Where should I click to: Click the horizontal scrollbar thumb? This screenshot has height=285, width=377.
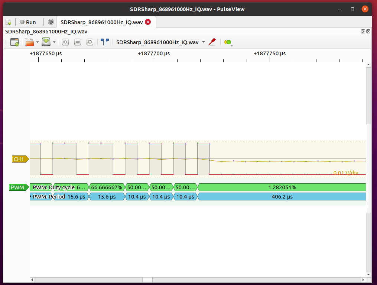(x=147, y=280)
